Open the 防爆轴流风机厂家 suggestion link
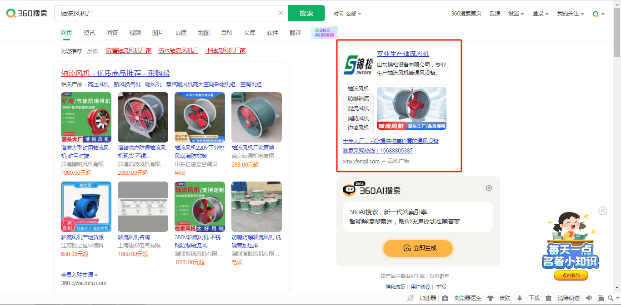 pos(128,51)
